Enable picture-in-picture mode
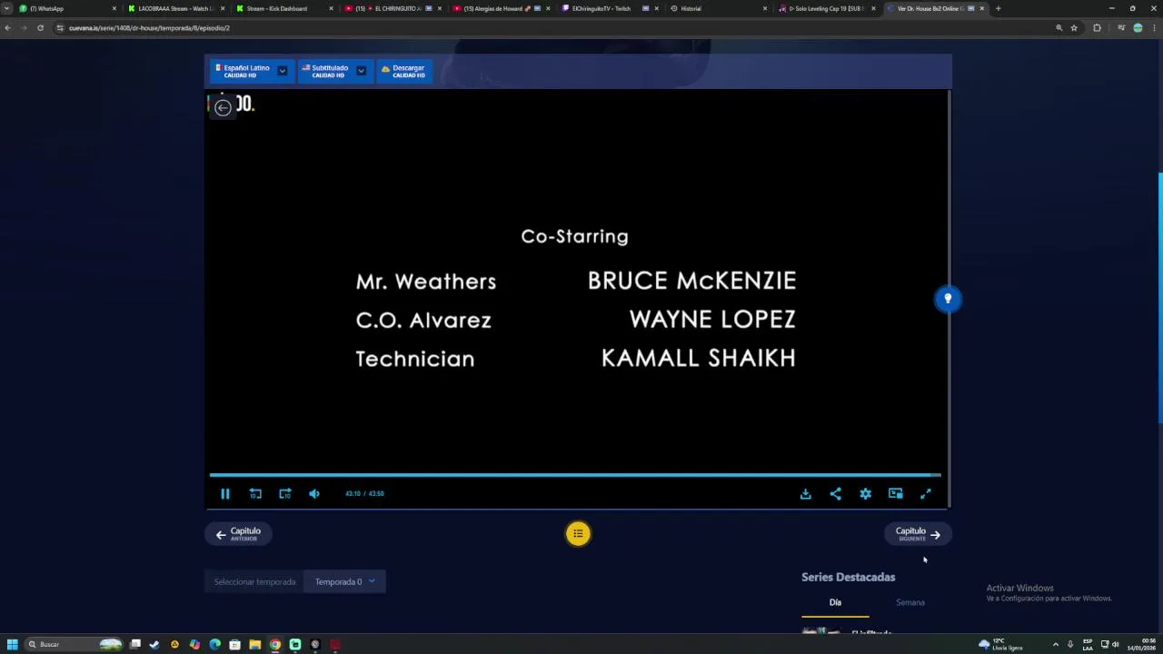 click(x=896, y=493)
